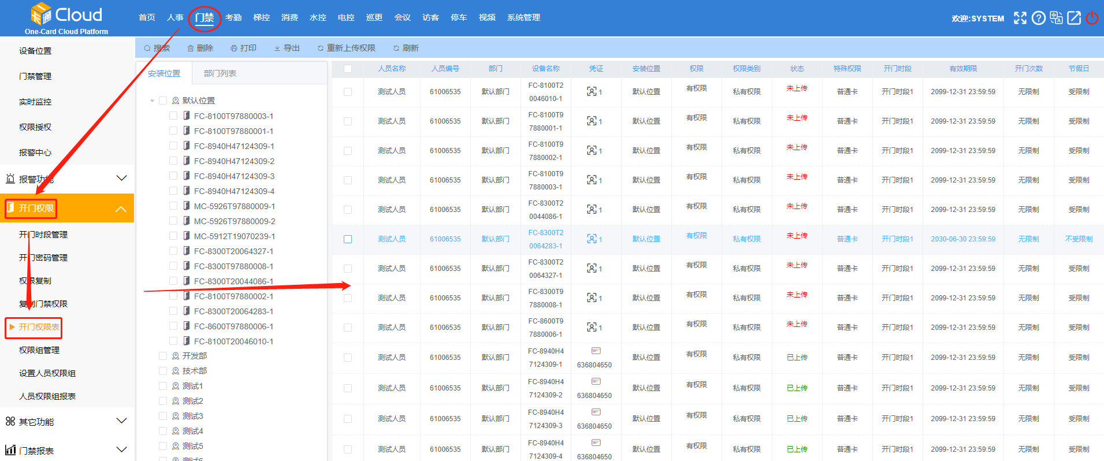Viewport: 1104px width, 461px height.
Task: Click 重新上传权限 button
Action: click(346, 48)
